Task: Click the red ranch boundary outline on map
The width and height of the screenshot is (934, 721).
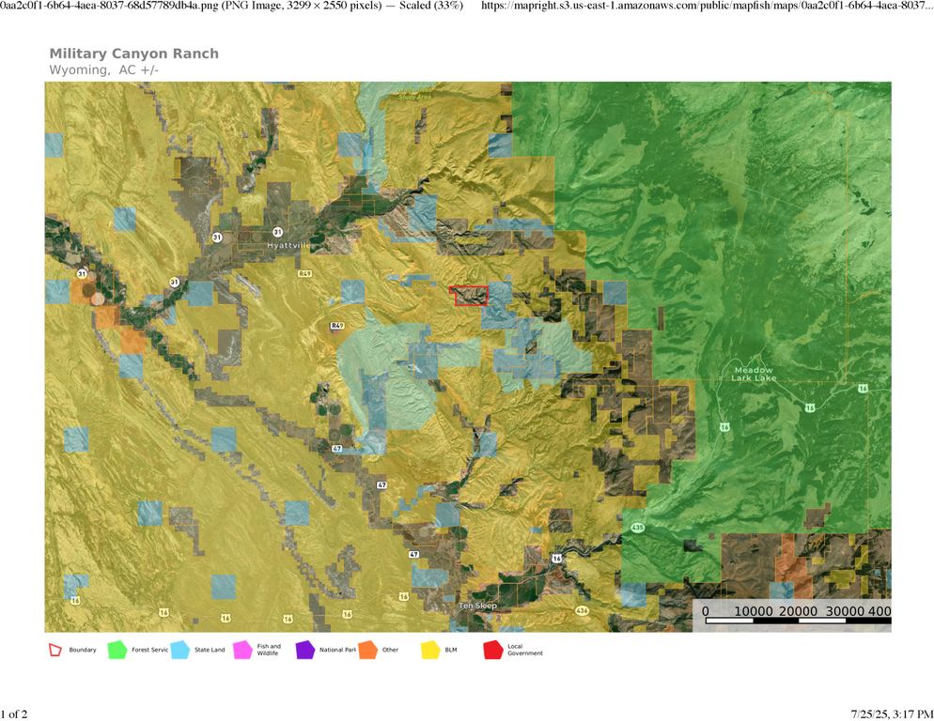Action: tap(469, 296)
